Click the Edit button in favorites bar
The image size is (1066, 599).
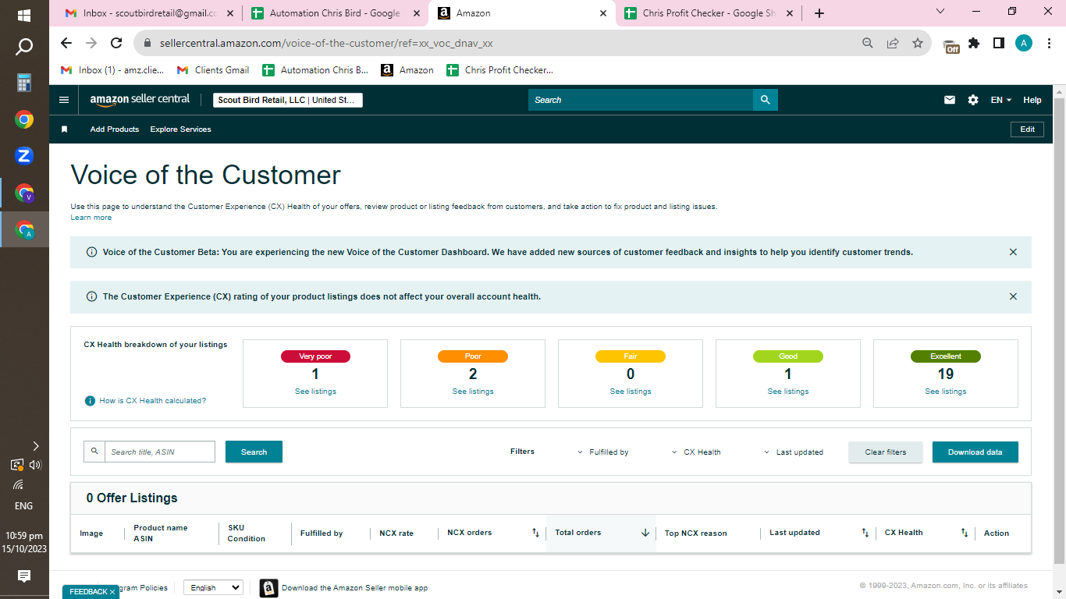(x=1027, y=129)
